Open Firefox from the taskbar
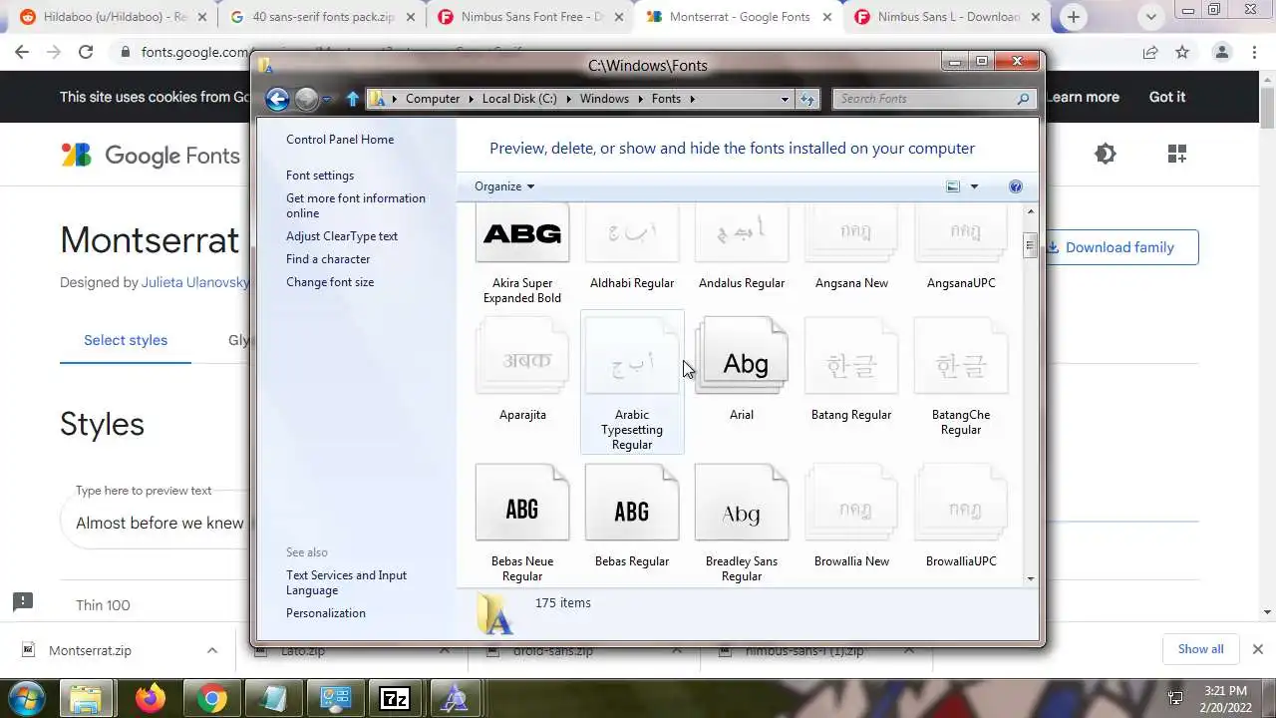The image size is (1276, 718). pos(151,699)
